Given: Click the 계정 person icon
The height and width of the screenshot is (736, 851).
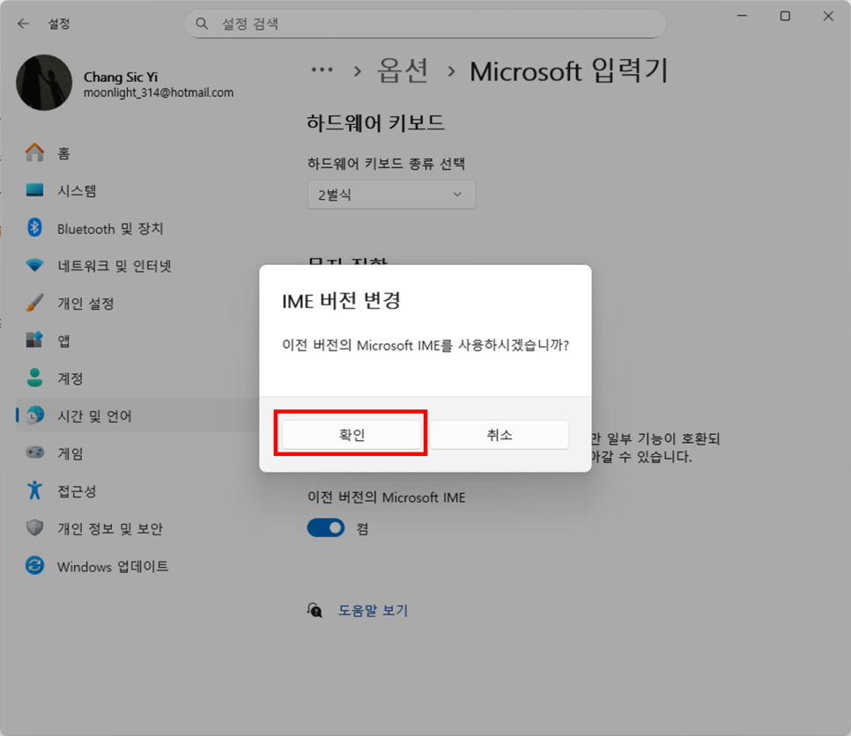Looking at the screenshot, I should 34,378.
